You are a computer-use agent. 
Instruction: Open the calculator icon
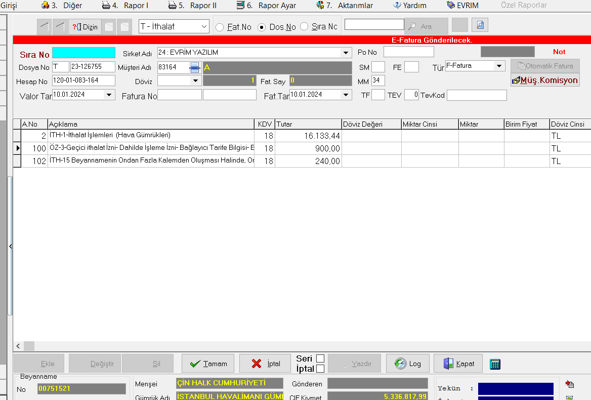coord(495,364)
